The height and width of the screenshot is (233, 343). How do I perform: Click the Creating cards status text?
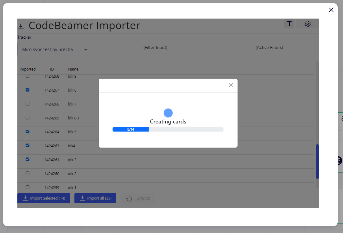tap(168, 122)
